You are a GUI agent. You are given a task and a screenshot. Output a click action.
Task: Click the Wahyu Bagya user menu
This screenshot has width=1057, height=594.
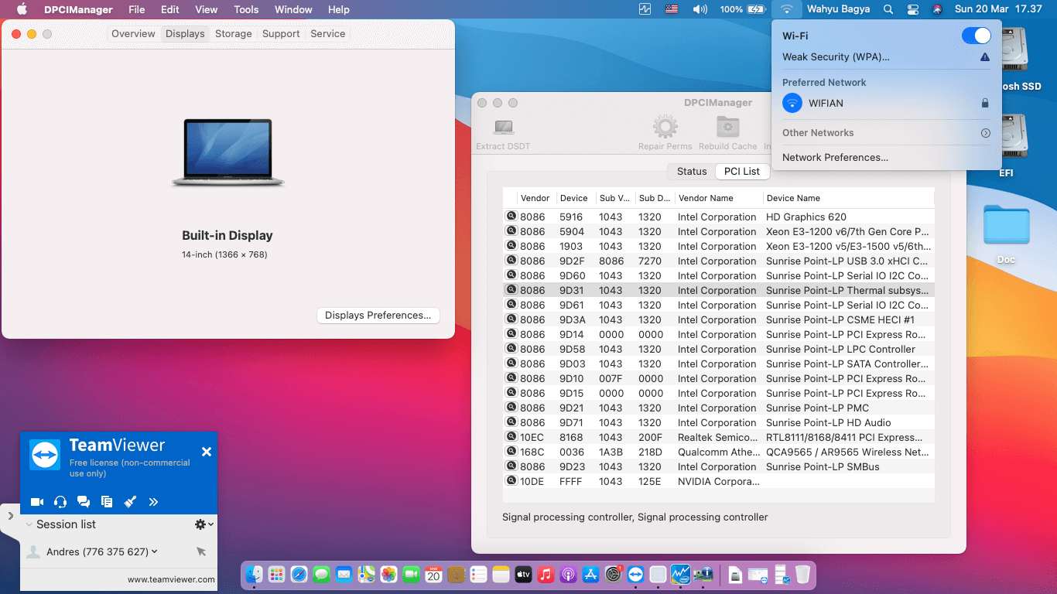pyautogui.click(x=838, y=9)
